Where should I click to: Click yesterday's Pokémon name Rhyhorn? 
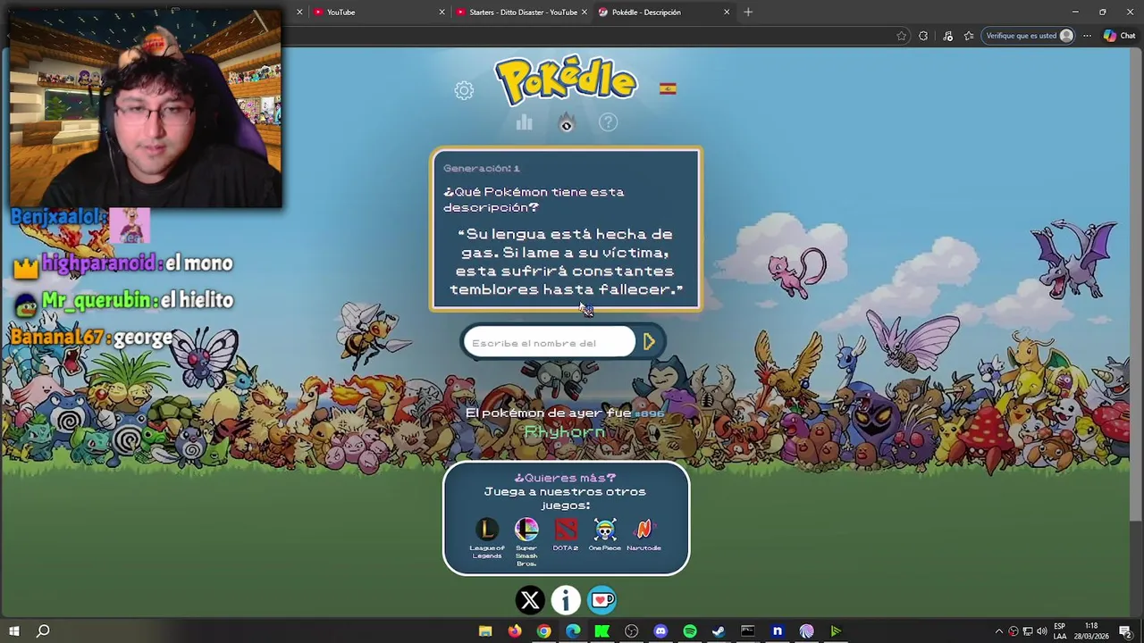[565, 432]
